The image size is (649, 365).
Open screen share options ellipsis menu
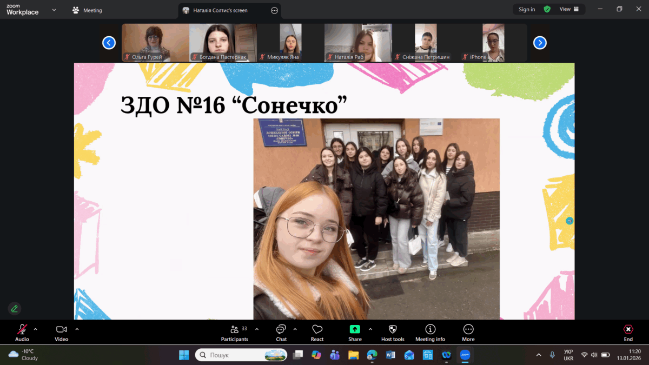pyautogui.click(x=274, y=10)
